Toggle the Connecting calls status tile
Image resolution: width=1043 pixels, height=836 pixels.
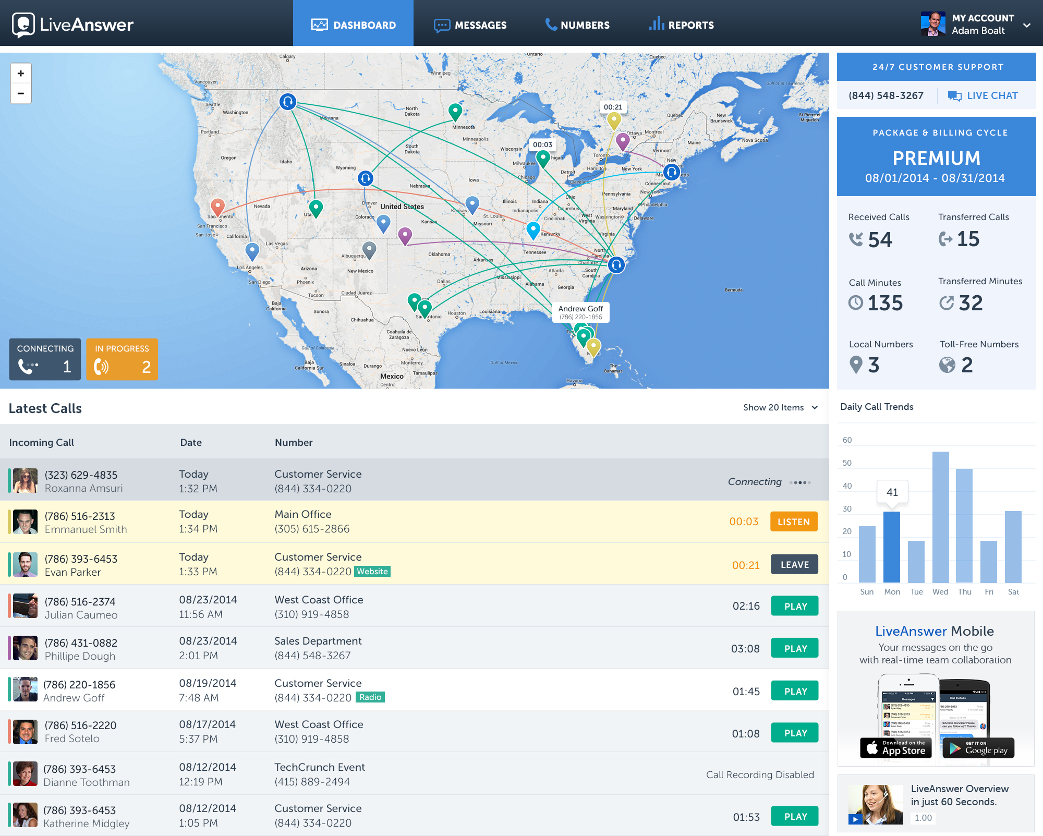tap(45, 359)
